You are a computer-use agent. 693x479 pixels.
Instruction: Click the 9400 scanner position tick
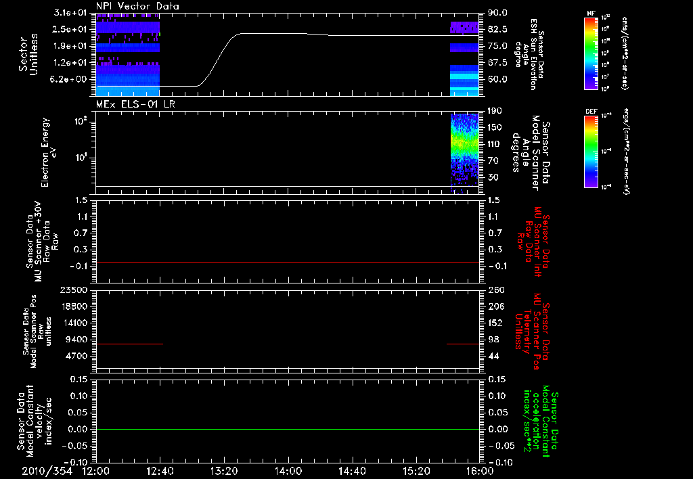(77, 340)
